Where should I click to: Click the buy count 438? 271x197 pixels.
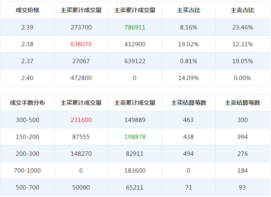(x=188, y=137)
